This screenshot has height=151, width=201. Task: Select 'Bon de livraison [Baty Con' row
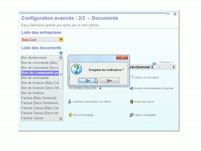coord(40,83)
